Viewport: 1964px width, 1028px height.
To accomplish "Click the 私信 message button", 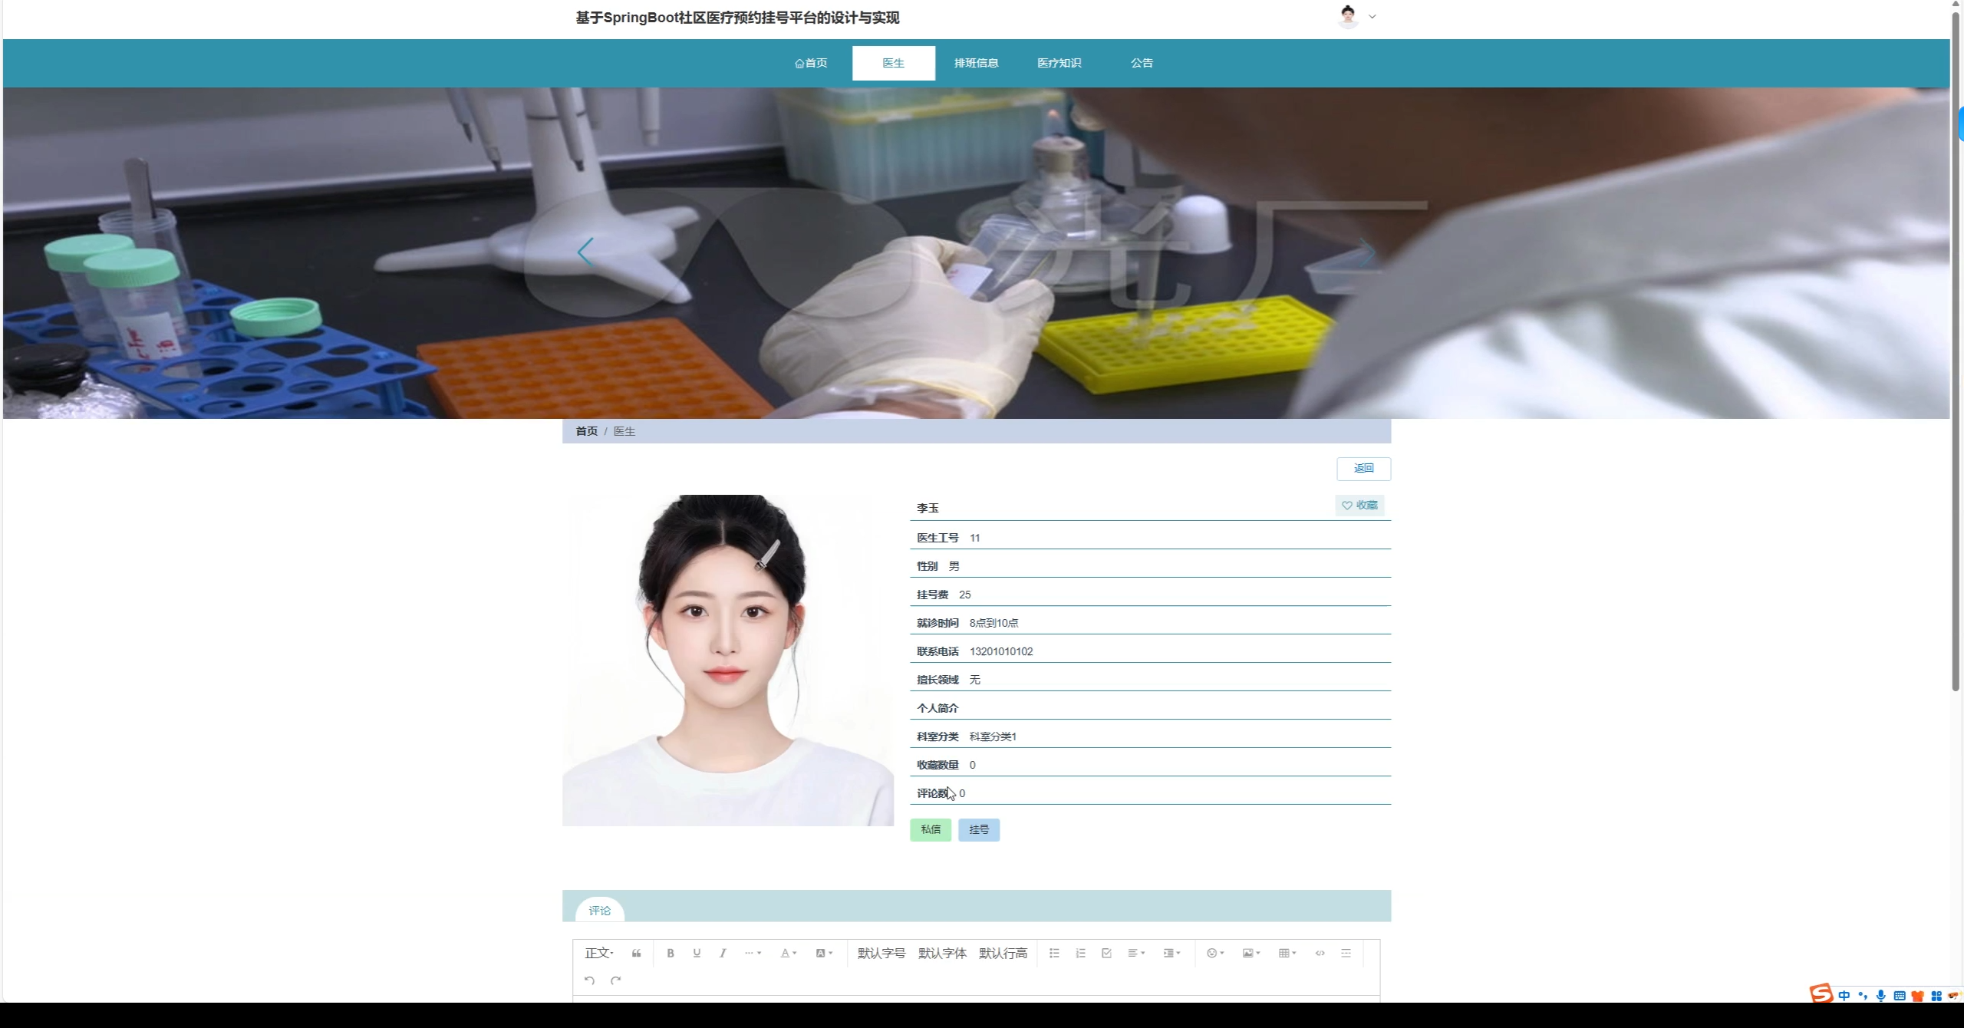I will coord(931,829).
